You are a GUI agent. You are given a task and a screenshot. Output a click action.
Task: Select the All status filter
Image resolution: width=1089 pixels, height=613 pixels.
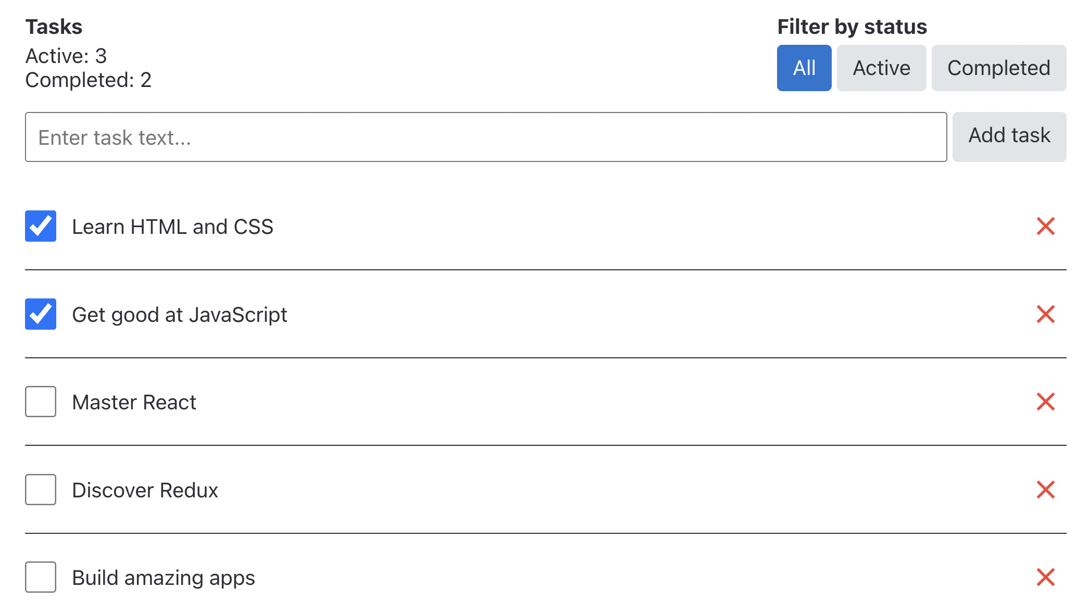[804, 68]
